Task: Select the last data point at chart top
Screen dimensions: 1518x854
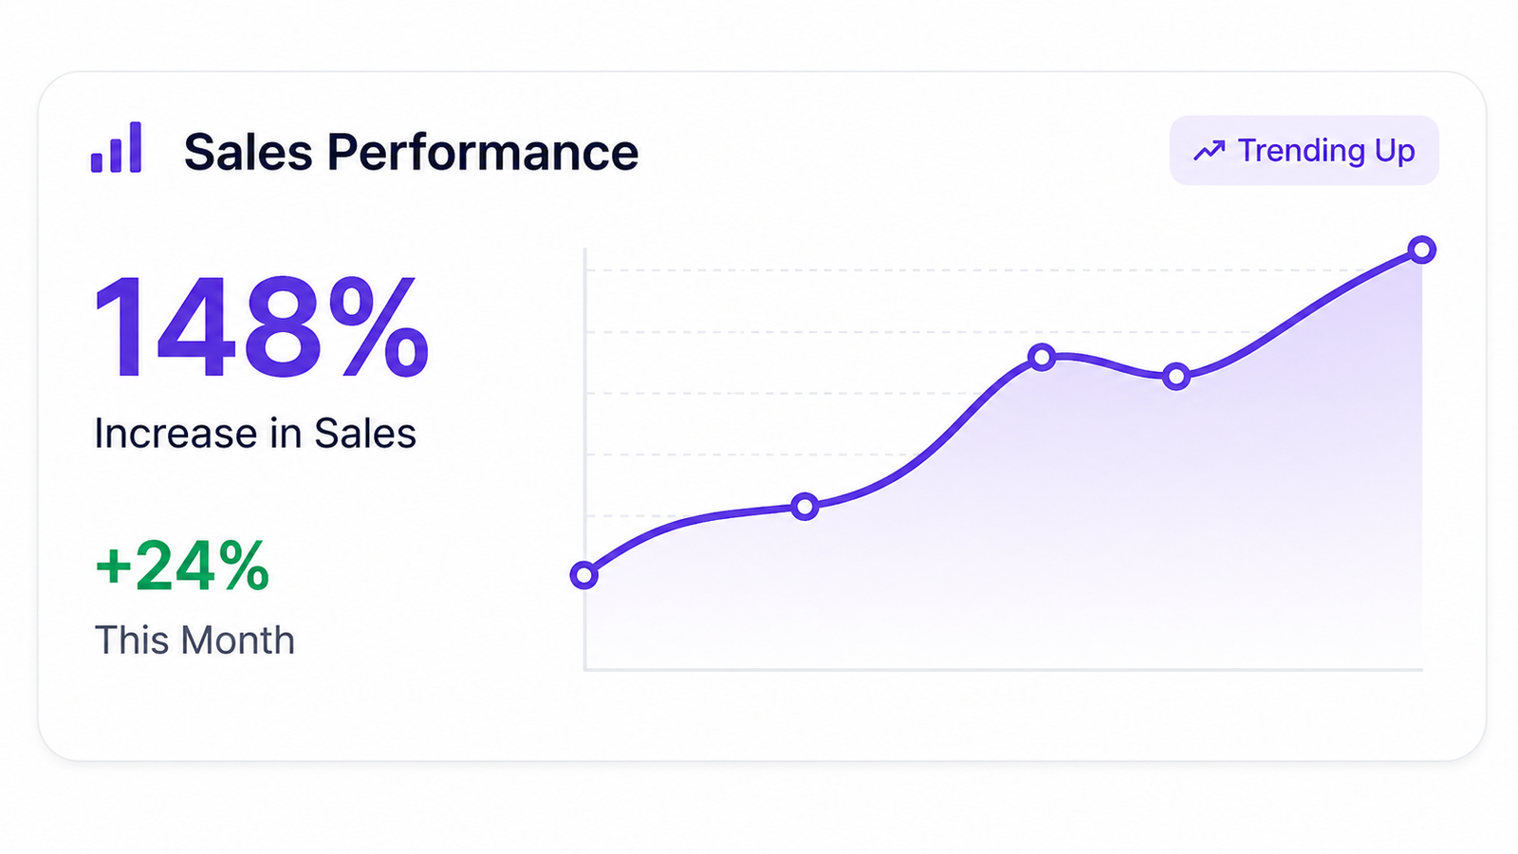Action: [x=1421, y=250]
